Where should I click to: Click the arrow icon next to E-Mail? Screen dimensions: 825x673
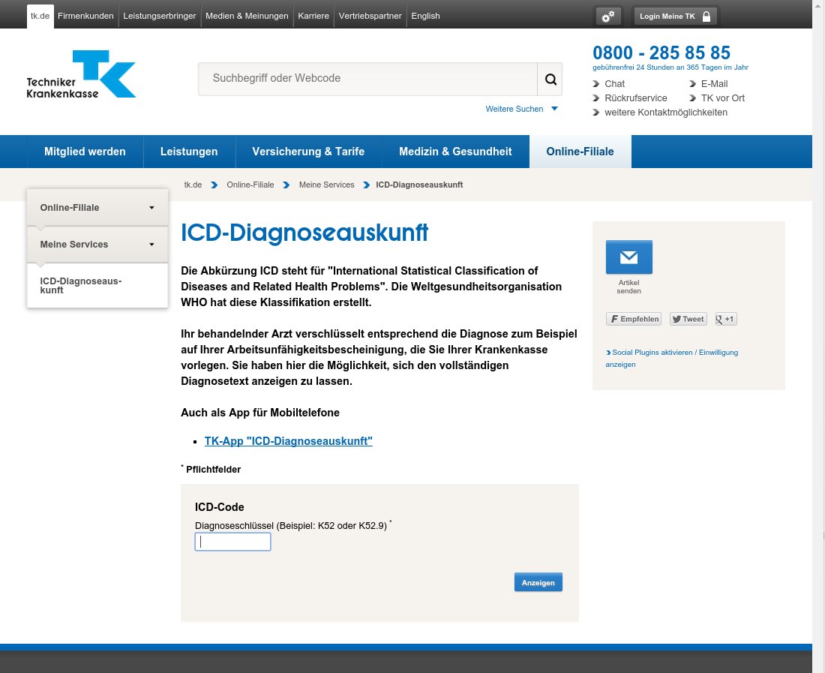[692, 84]
